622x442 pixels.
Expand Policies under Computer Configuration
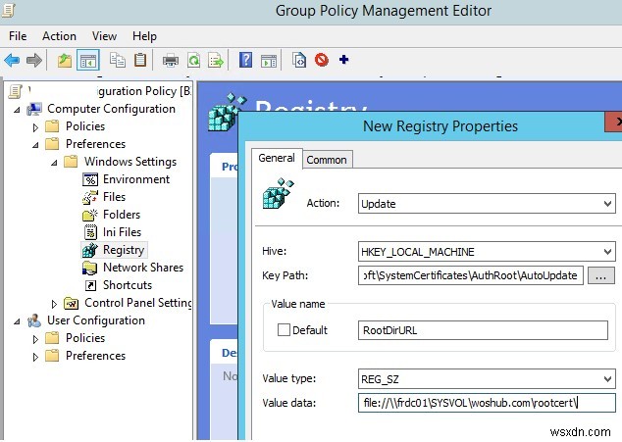coord(35,127)
